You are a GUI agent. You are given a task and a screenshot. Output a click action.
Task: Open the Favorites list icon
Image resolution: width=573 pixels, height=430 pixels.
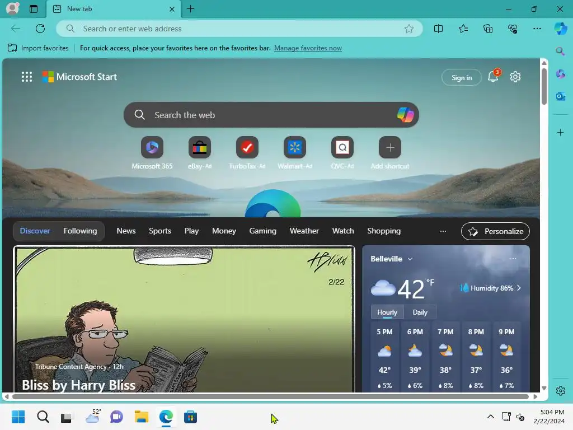(463, 29)
